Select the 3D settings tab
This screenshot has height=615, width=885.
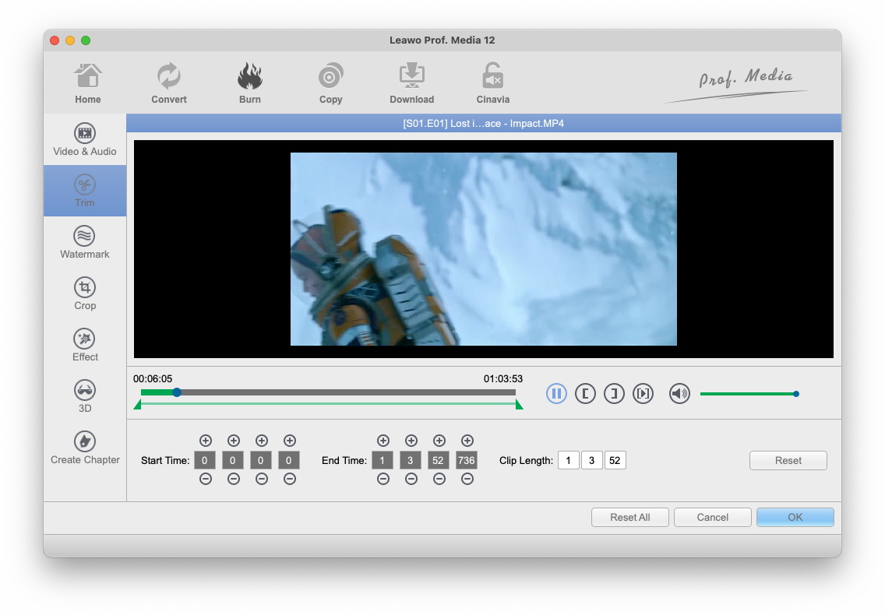85,396
